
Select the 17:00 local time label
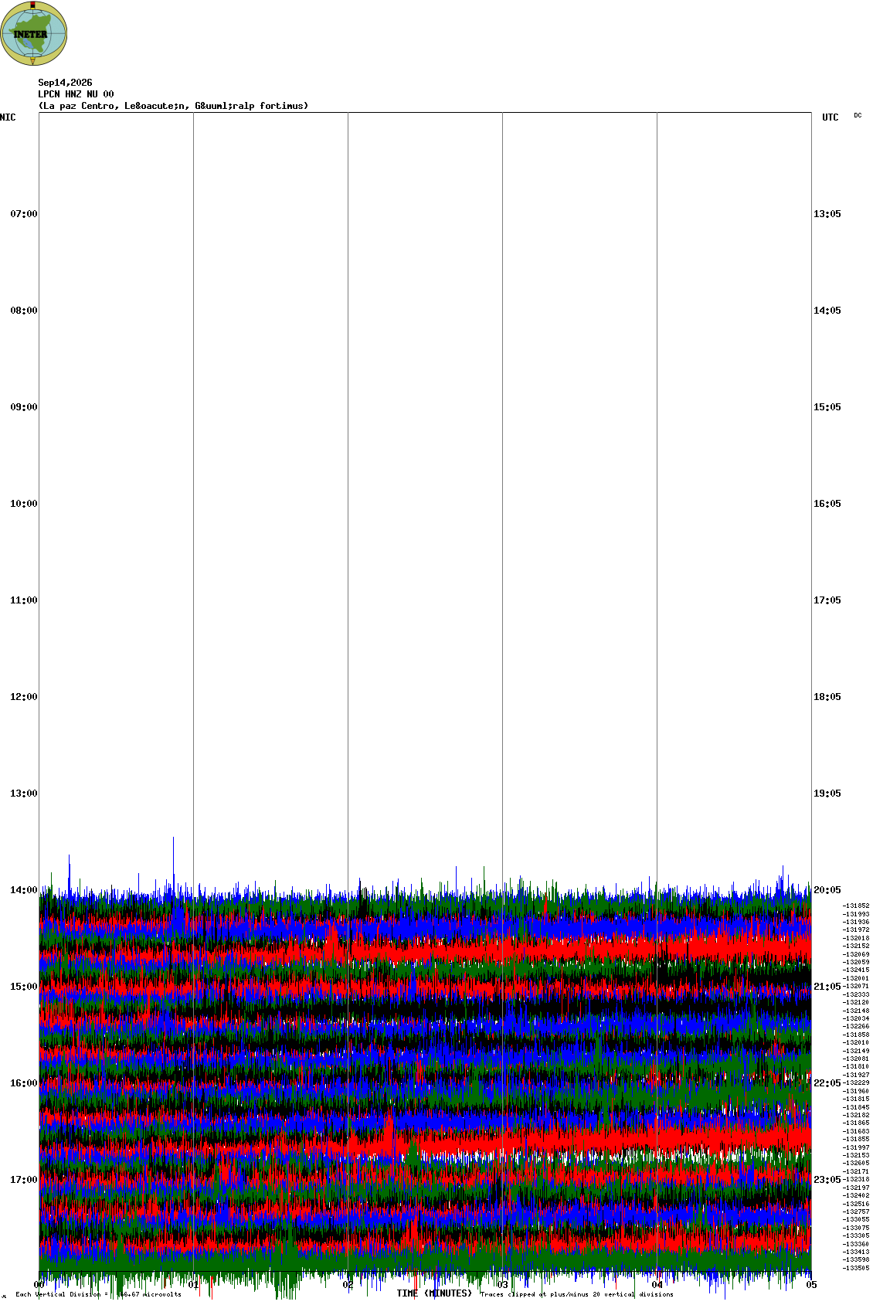point(24,1180)
